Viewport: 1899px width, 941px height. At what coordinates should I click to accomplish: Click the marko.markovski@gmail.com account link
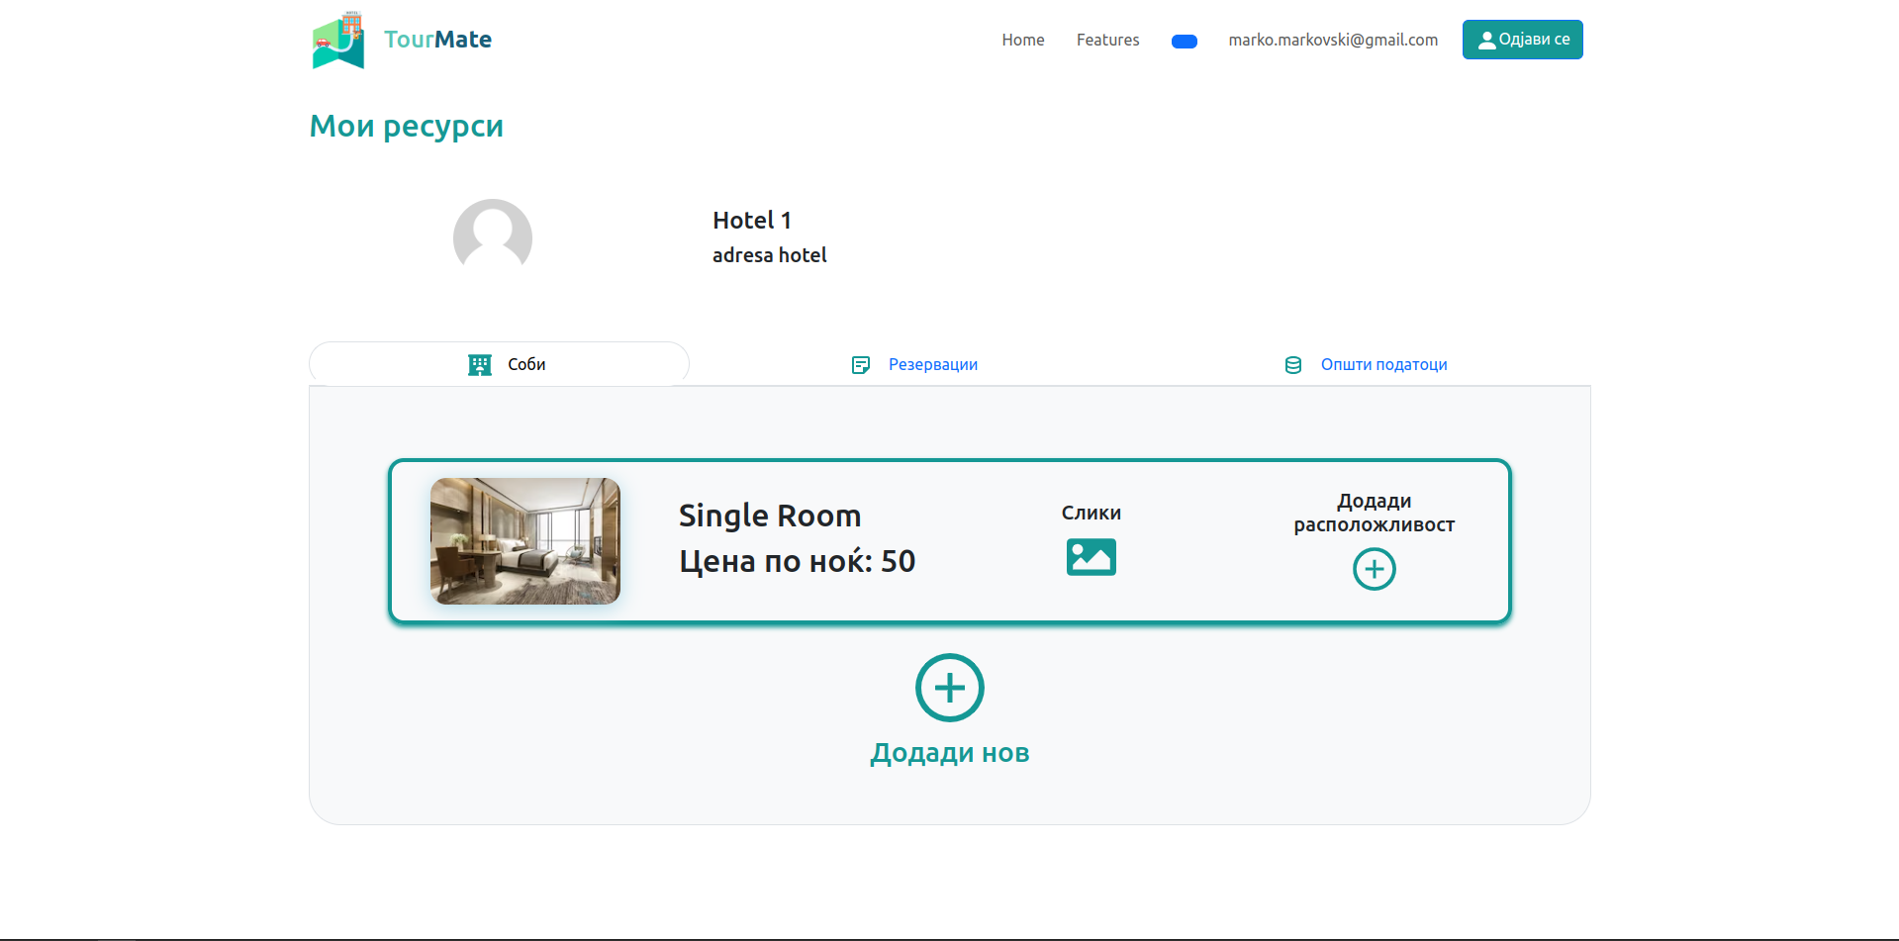point(1333,40)
